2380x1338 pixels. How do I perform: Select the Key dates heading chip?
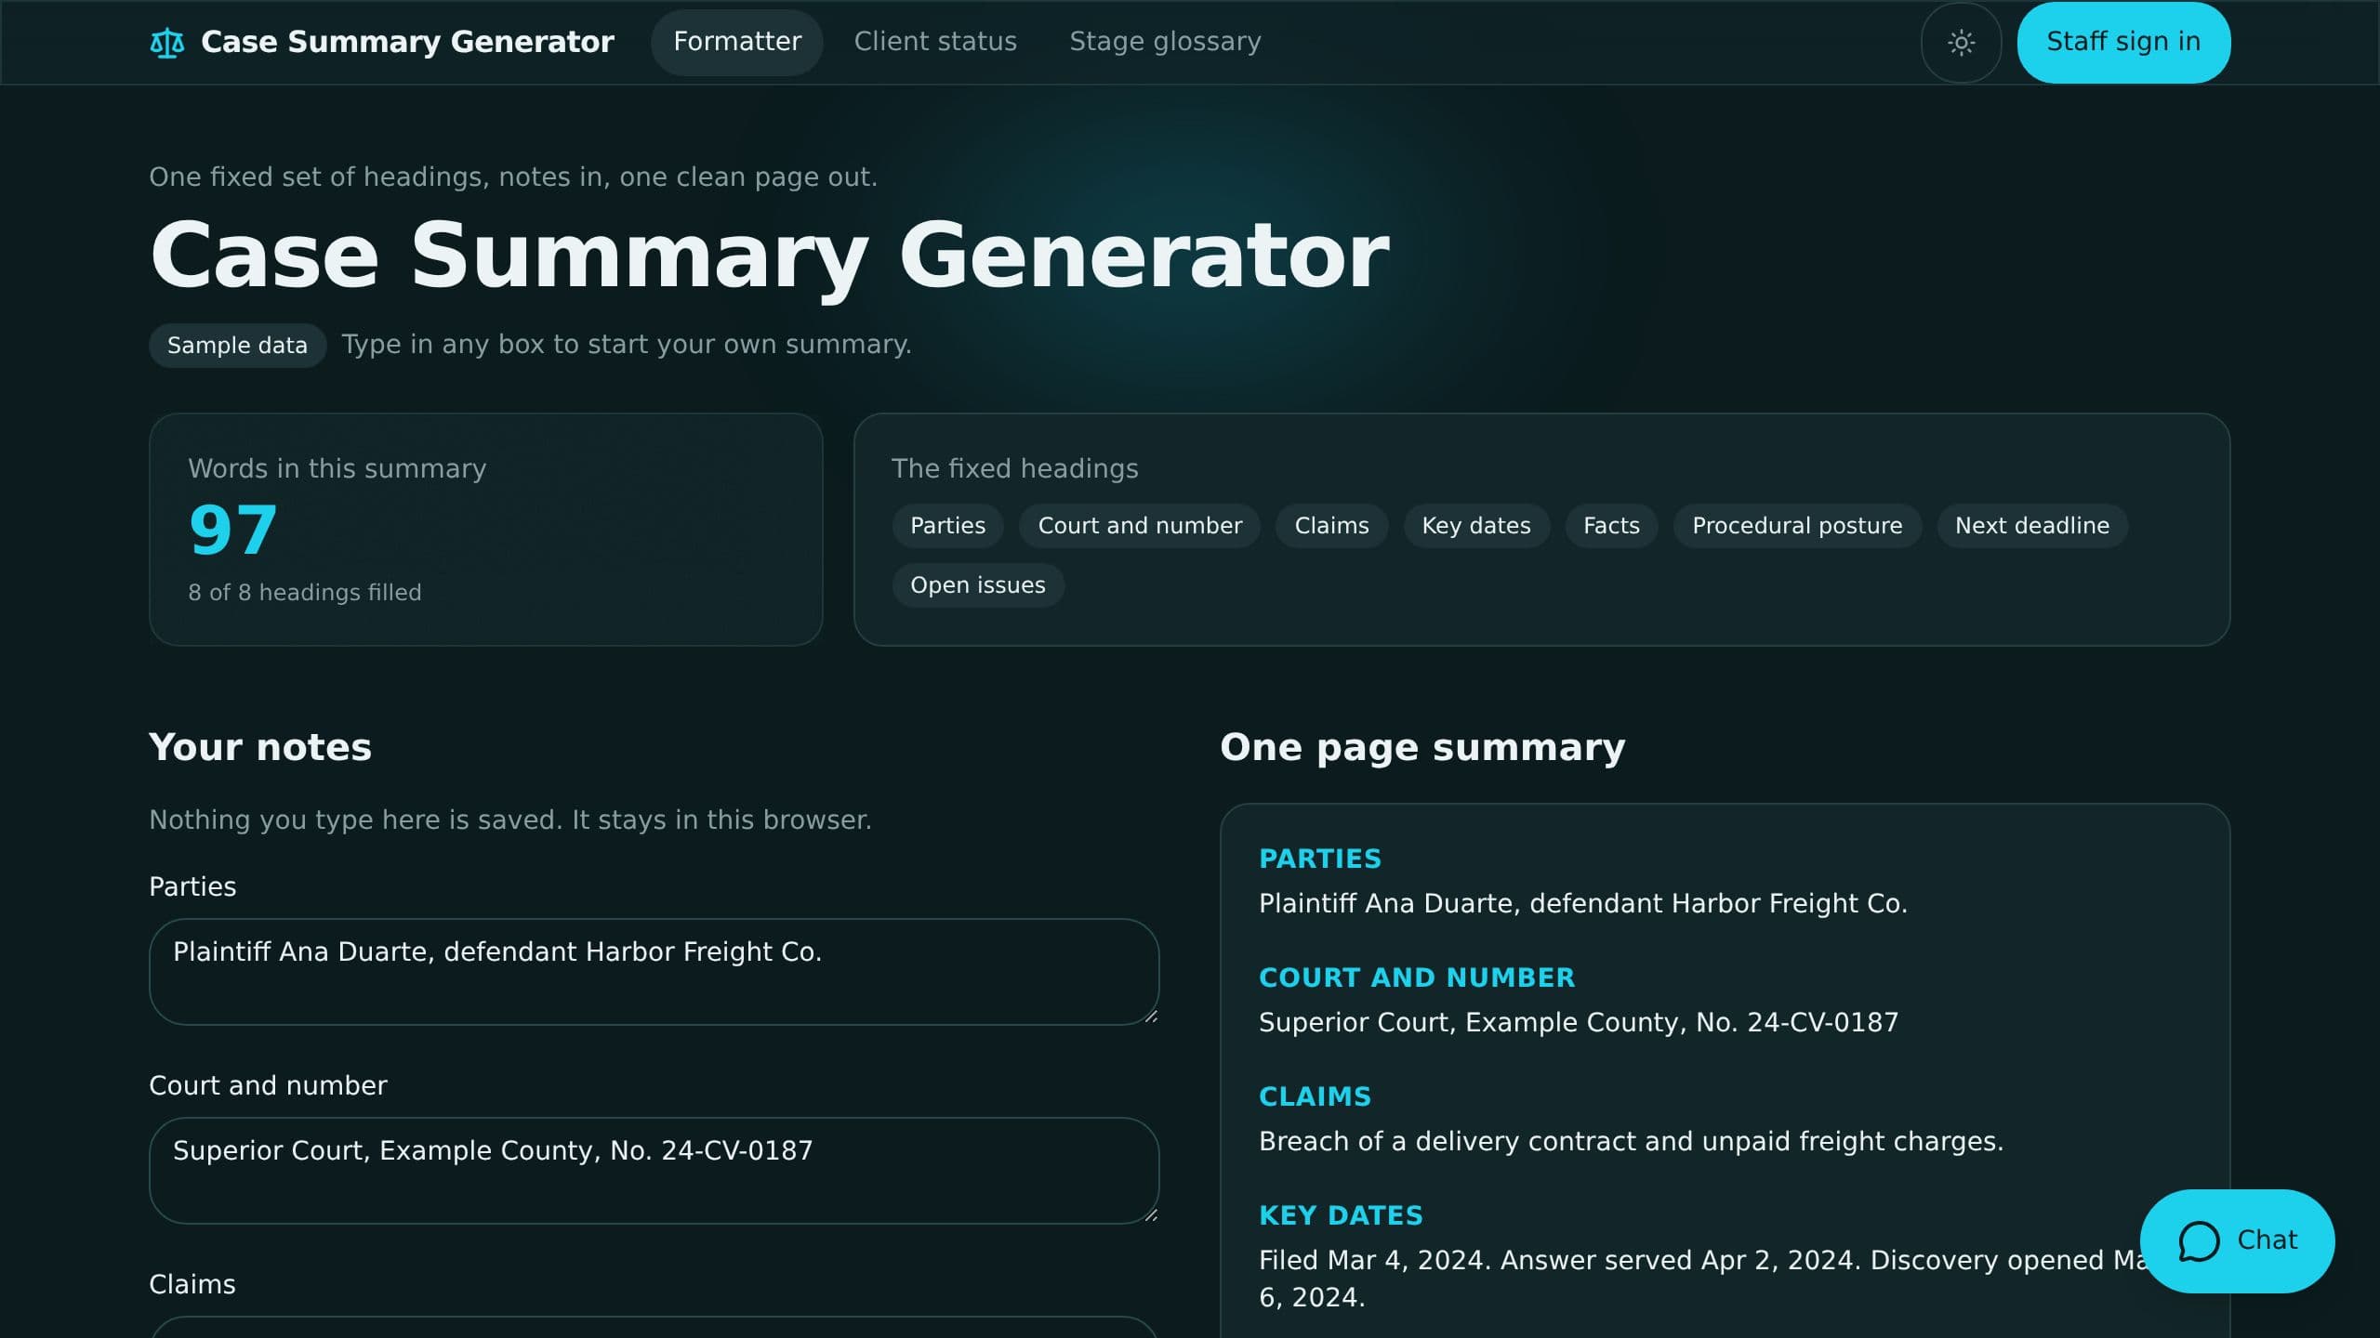coord(1476,526)
